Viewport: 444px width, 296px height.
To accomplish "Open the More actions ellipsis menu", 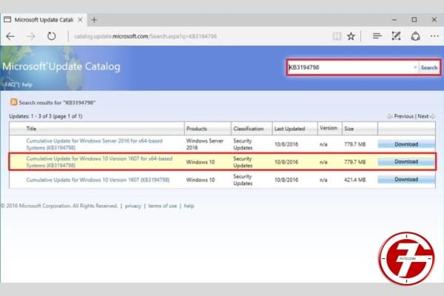I will click(x=434, y=36).
